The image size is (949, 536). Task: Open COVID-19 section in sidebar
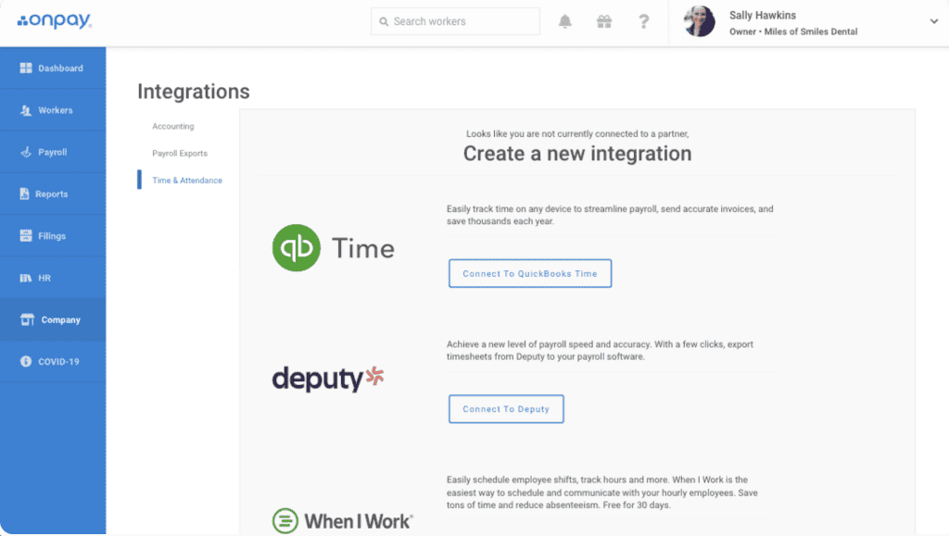click(53, 361)
